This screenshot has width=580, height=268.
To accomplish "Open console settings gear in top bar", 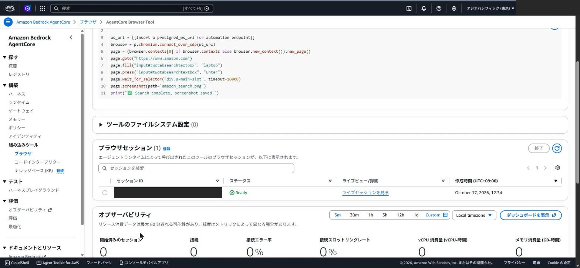I will coord(454,8).
